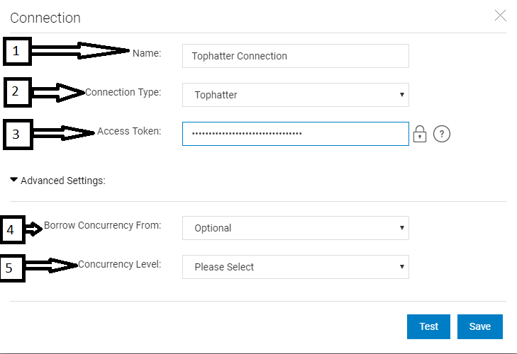Open the Access Token help question mark
This screenshot has width=517, height=354.
coord(442,134)
